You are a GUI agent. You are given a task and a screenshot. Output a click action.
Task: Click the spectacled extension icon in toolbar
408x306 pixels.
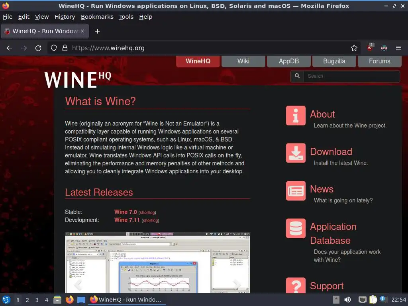384,48
